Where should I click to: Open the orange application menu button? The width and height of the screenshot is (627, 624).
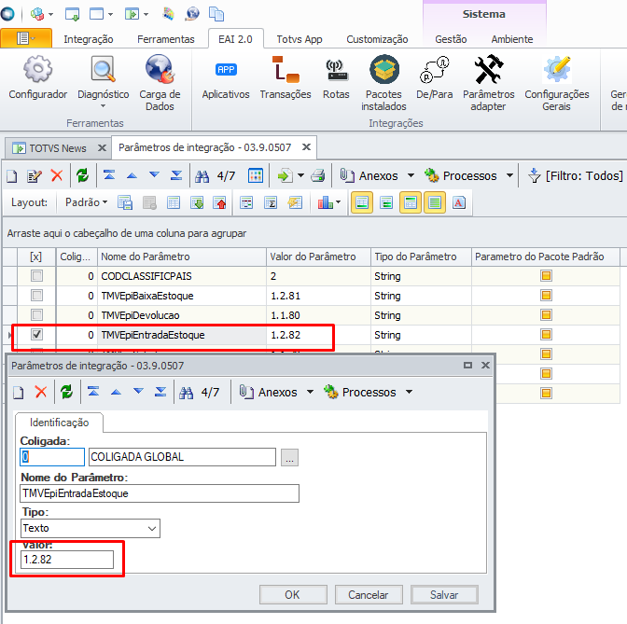[26, 38]
